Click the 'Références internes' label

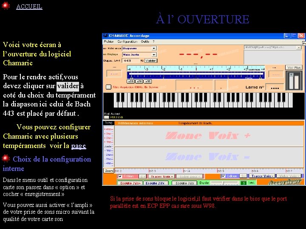[x=136, y=123]
